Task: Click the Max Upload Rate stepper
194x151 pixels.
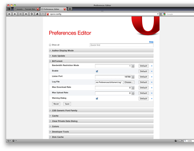Action: (133, 93)
